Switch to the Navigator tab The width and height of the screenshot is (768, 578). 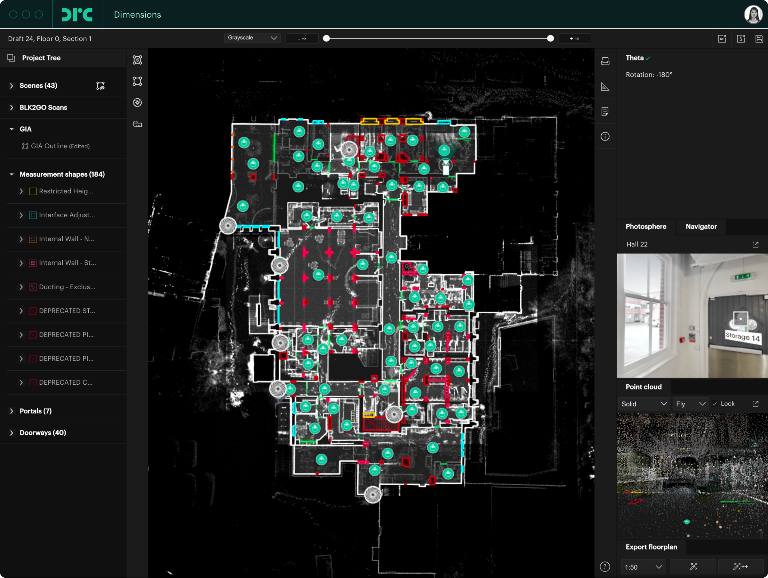(x=701, y=227)
